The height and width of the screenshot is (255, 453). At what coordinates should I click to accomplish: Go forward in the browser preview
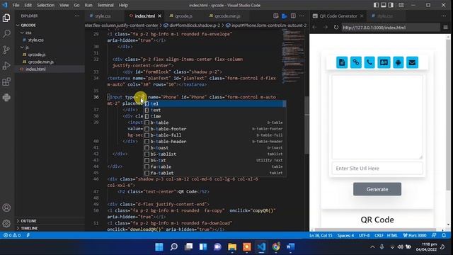pos(326,27)
